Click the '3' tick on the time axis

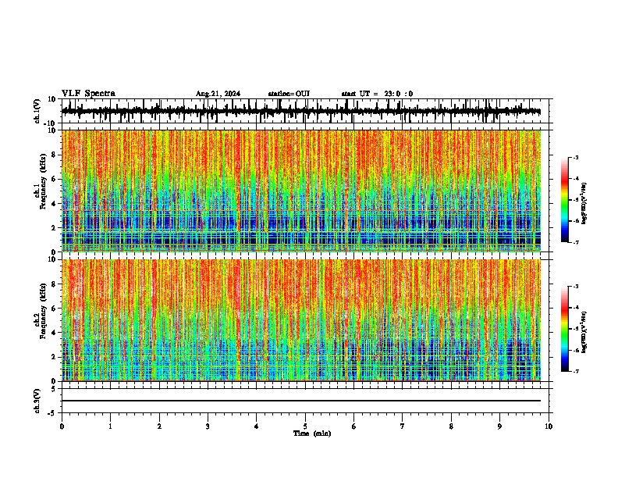tap(208, 426)
